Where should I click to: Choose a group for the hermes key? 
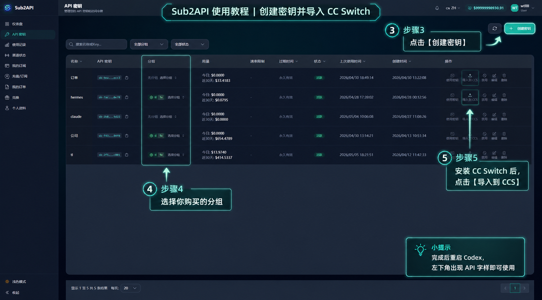coord(176,97)
